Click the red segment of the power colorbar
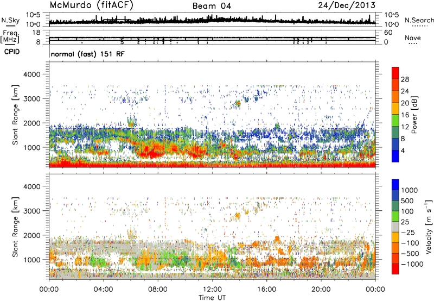The image size is (434, 301). tap(395, 73)
